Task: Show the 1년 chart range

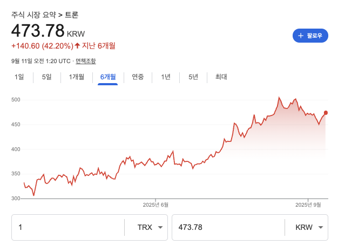Action: pyautogui.click(x=166, y=77)
